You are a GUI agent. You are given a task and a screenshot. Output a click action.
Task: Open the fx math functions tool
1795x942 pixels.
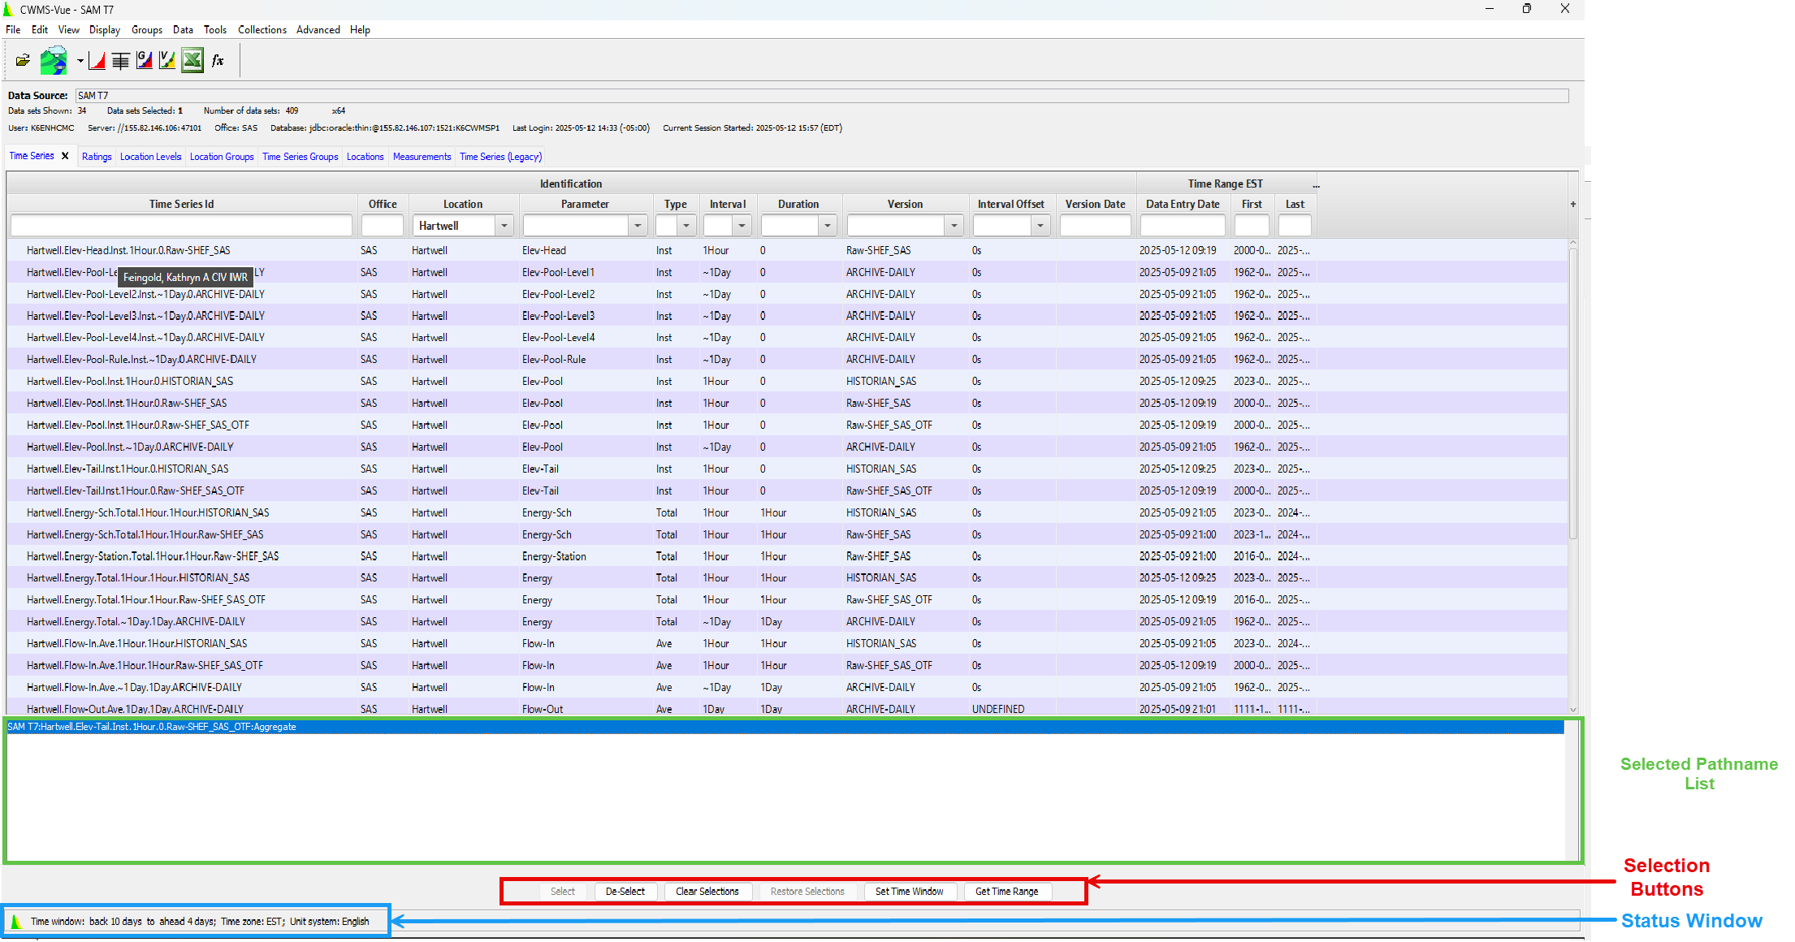(x=218, y=60)
